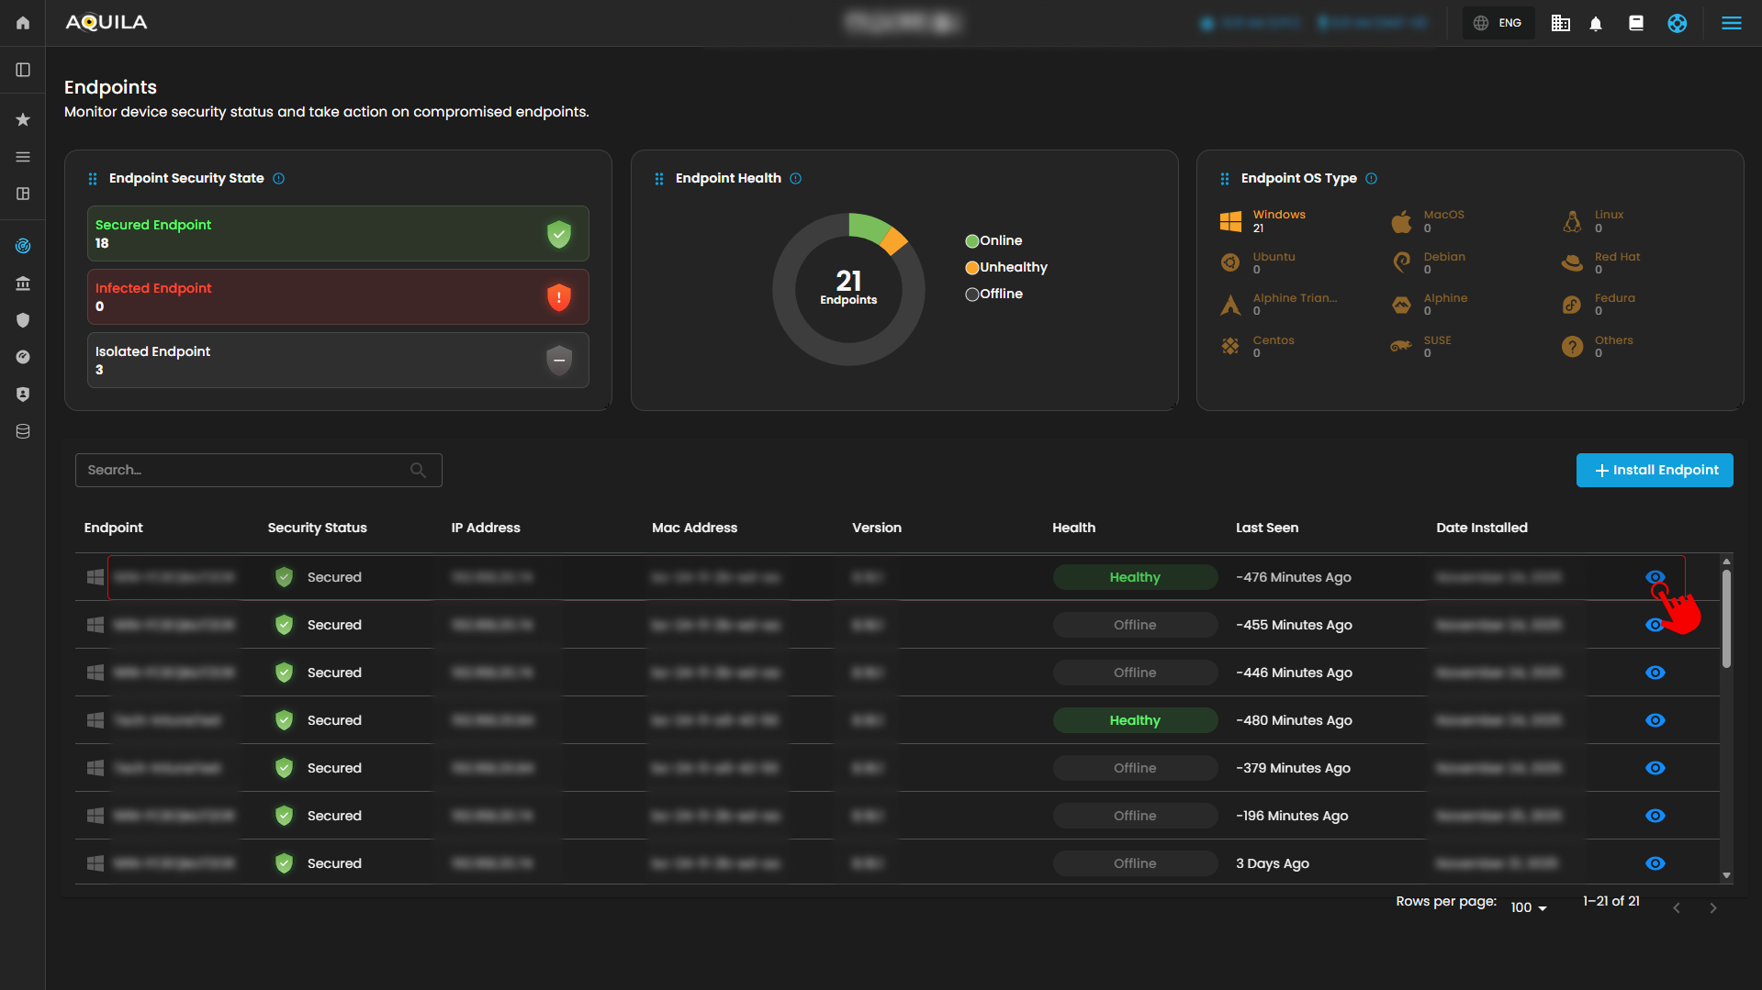Open the favorites star icon in the sidebar
The width and height of the screenshot is (1762, 990).
23,119
